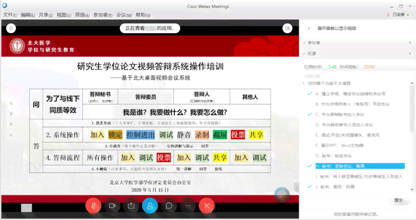The height and width of the screenshot is (220, 416).
Task: Click the time limit value 20:00
Action: [369, 67]
